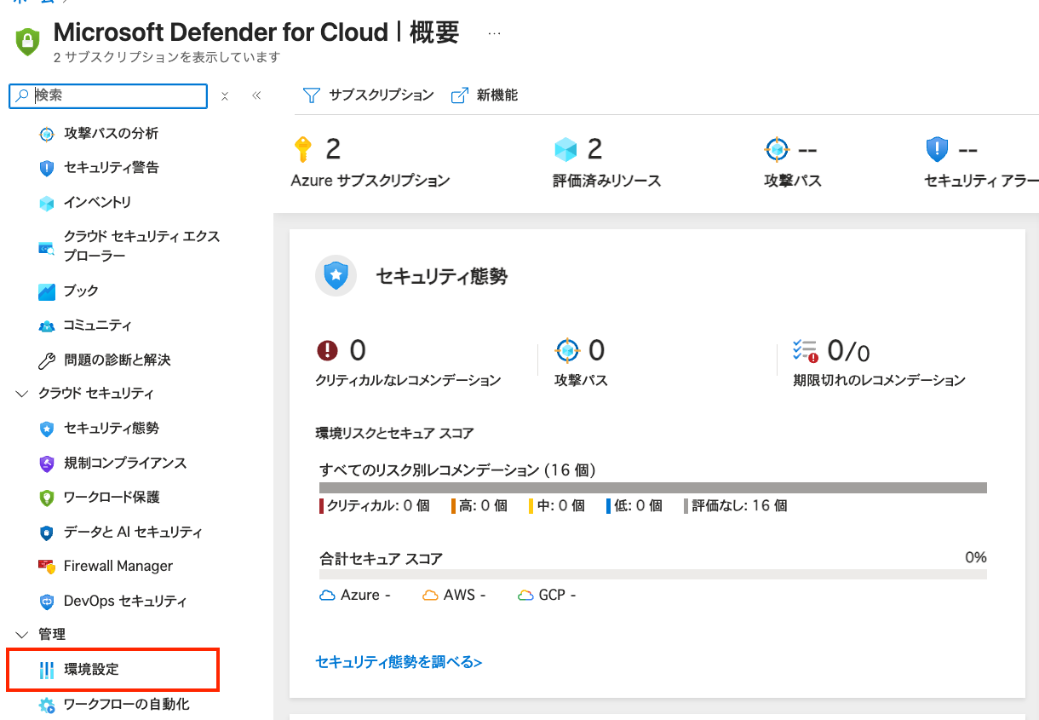Open クラウド セキュリティ エクスプローラー menu item
This screenshot has height=720, width=1039.
pos(141,246)
